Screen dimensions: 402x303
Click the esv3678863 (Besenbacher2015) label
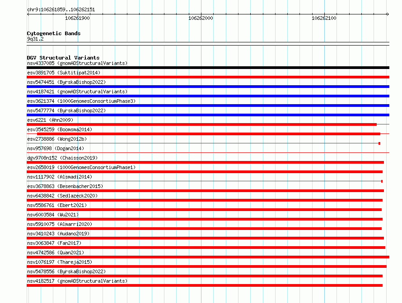pos(65,186)
